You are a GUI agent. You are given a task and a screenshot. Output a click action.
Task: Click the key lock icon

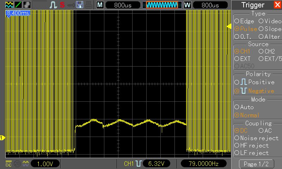(70, 5)
